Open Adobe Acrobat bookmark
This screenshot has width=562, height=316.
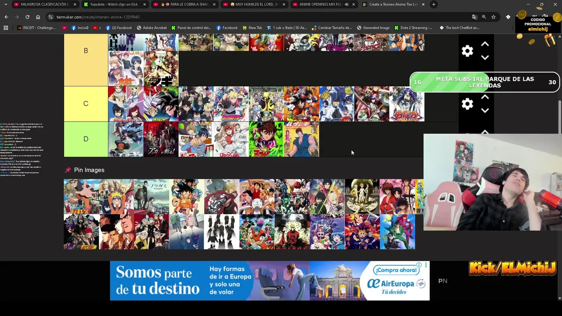tap(152, 28)
